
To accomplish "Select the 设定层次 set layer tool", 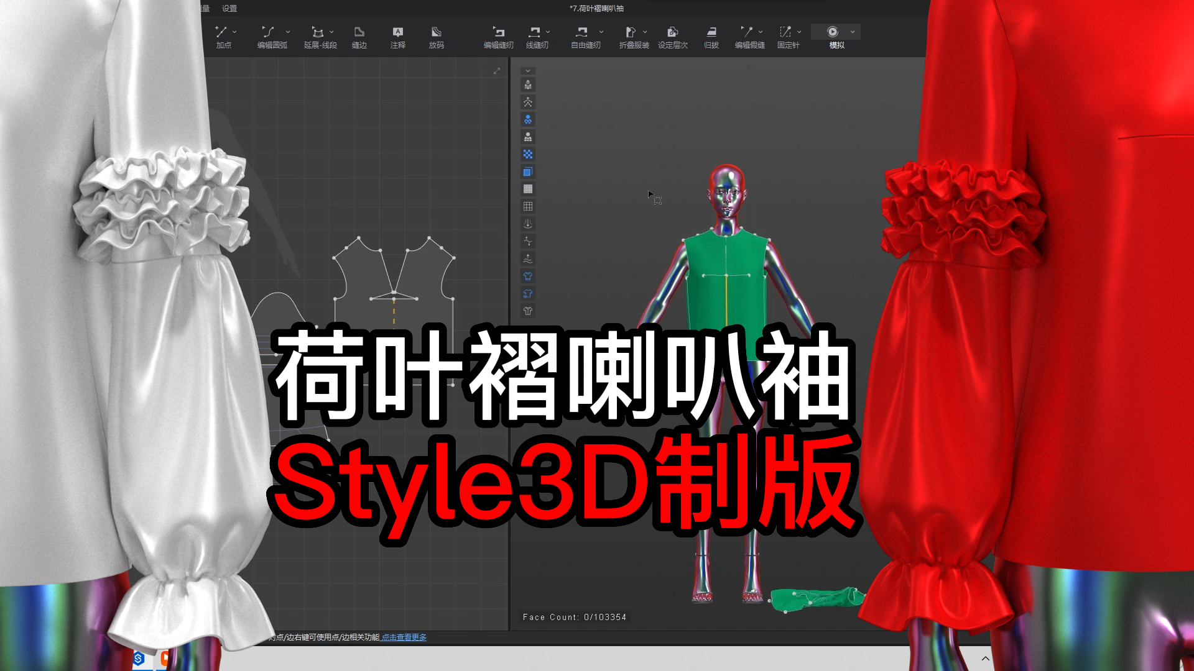I will (673, 37).
